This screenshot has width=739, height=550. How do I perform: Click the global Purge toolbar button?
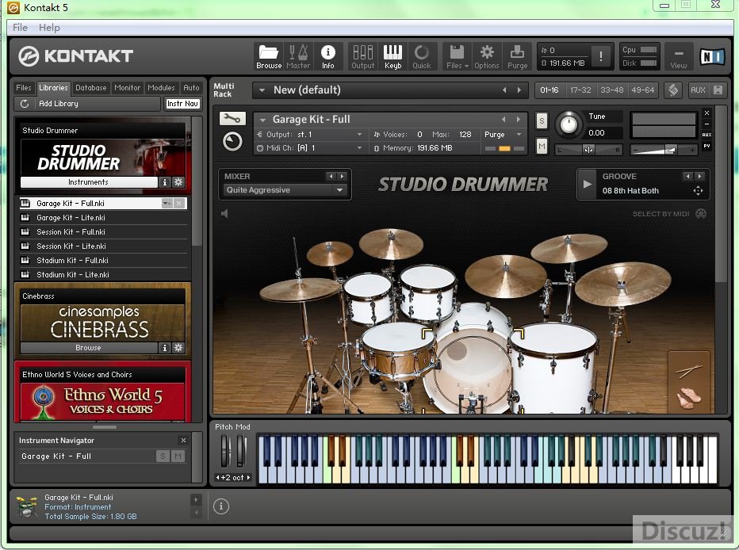coord(517,56)
